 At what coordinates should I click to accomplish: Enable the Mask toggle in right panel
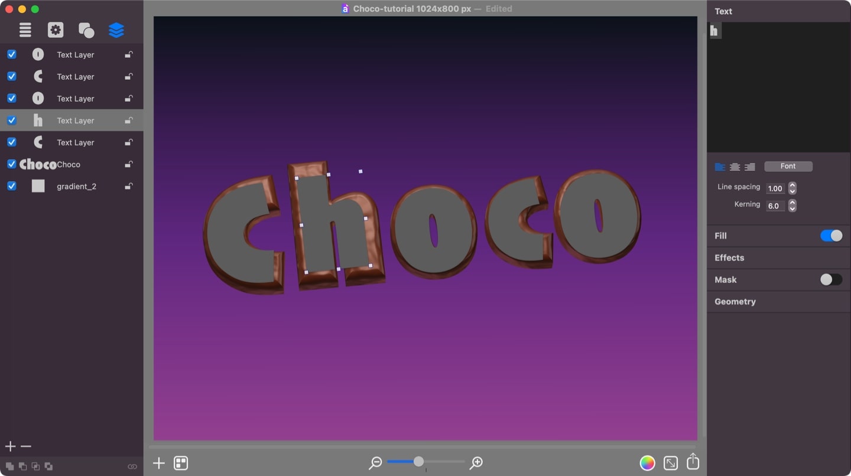tap(831, 279)
